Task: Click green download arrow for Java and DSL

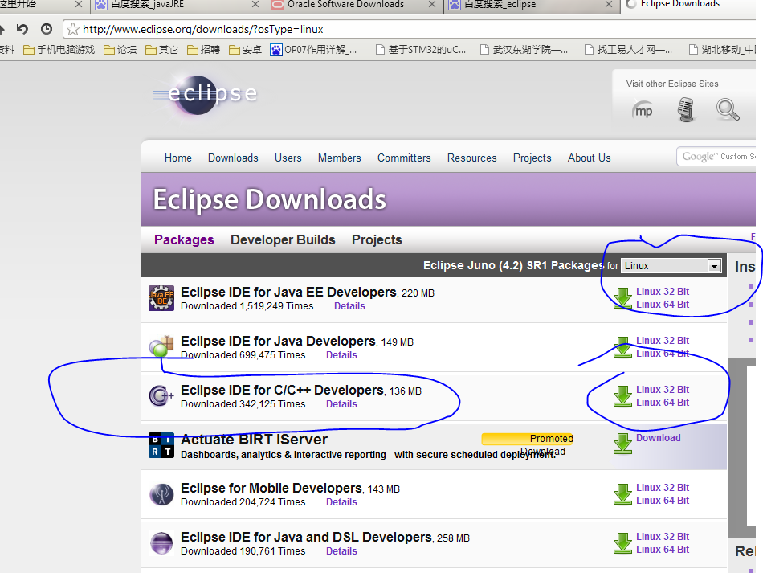Action: pyautogui.click(x=622, y=543)
